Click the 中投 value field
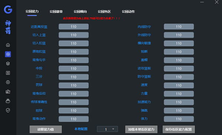 click(74, 68)
